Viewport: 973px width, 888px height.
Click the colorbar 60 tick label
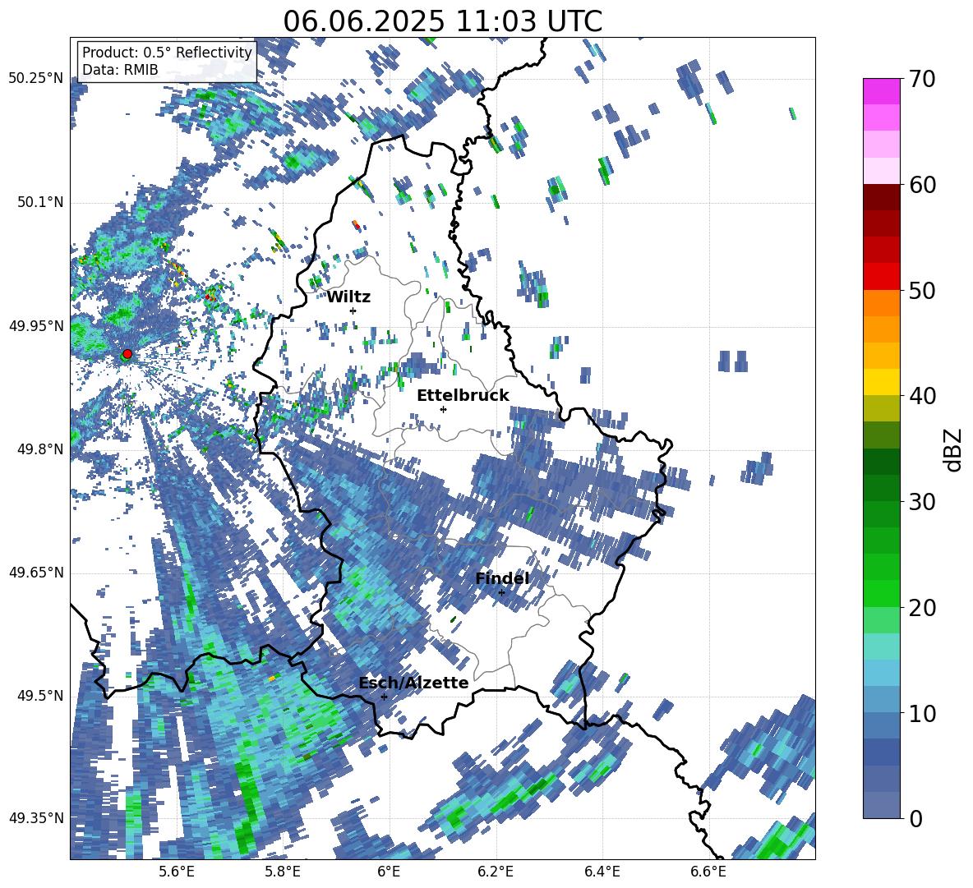tap(923, 185)
